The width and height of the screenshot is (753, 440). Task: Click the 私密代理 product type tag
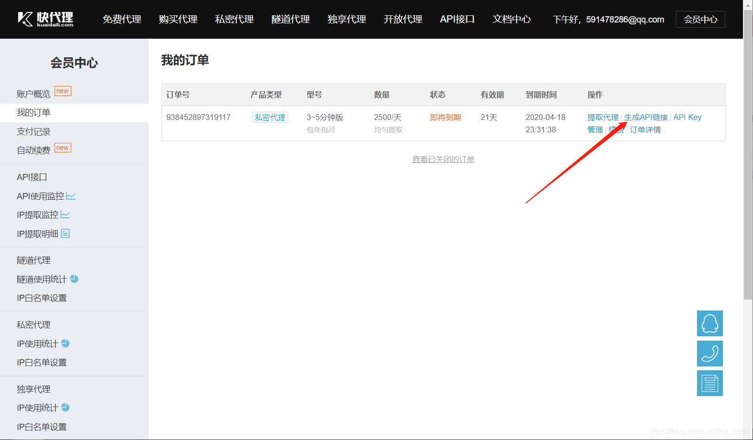pos(270,117)
